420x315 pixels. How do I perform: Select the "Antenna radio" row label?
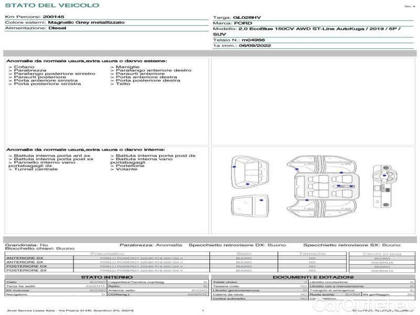tap(122, 290)
